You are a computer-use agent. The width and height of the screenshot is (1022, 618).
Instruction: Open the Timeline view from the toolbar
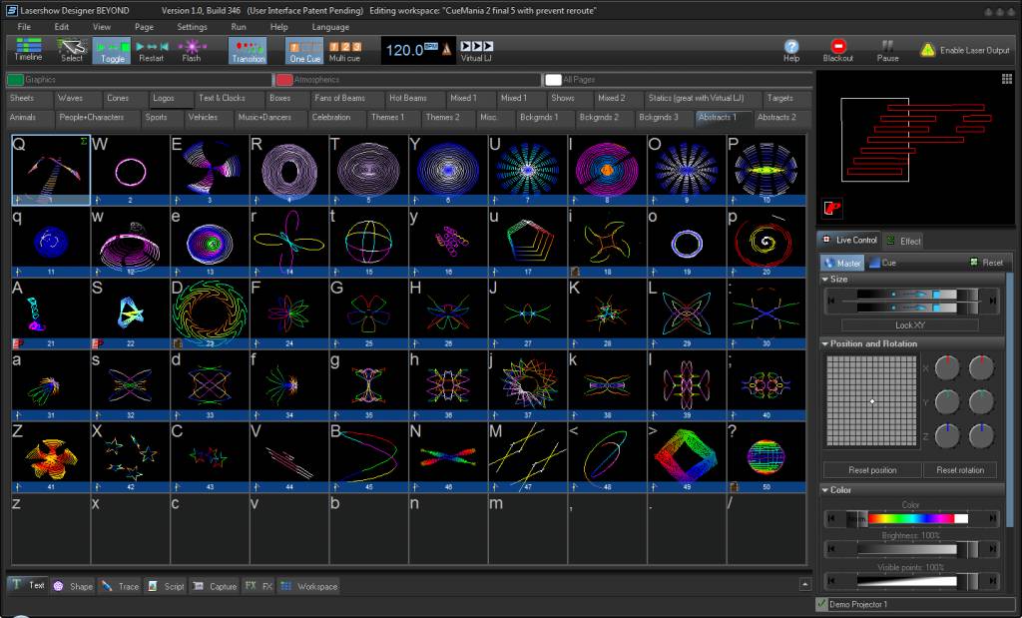click(28, 50)
